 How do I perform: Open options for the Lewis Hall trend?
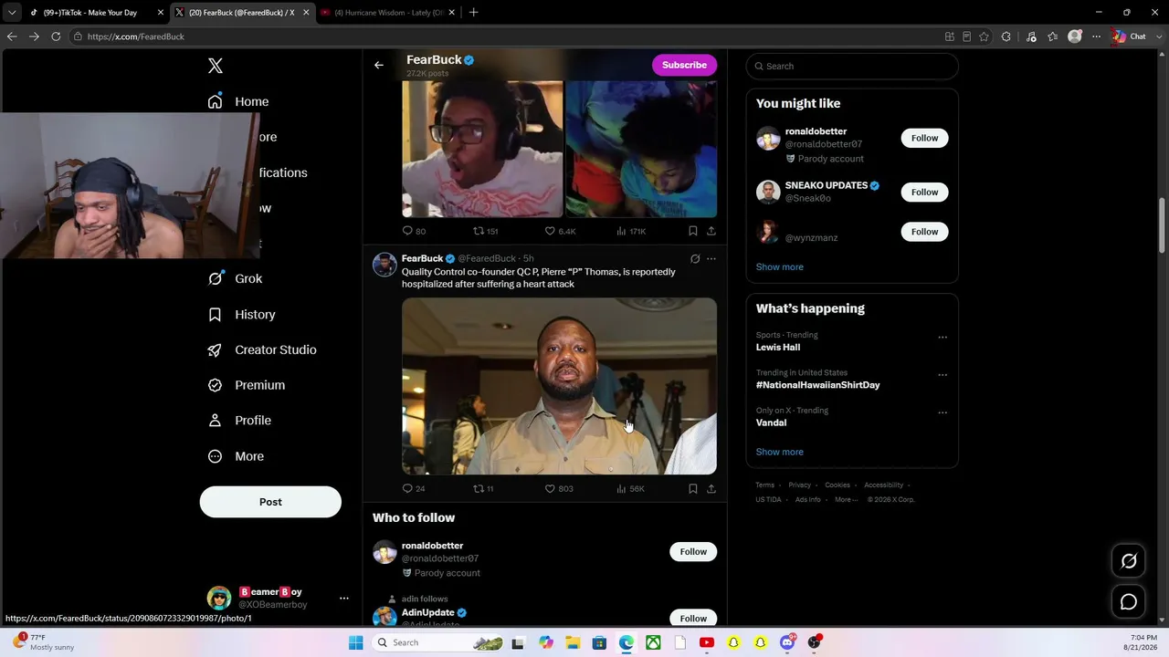[943, 337]
